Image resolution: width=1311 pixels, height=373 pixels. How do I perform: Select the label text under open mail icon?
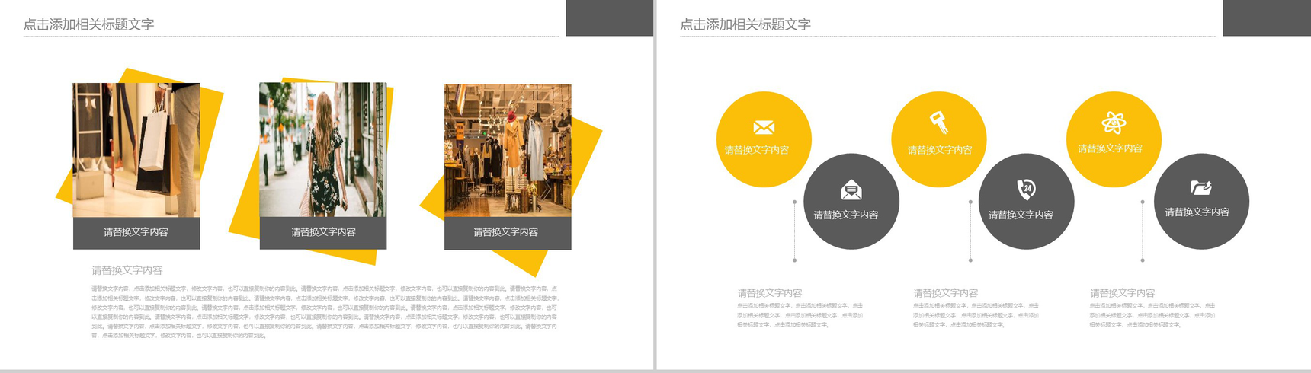coord(846,215)
